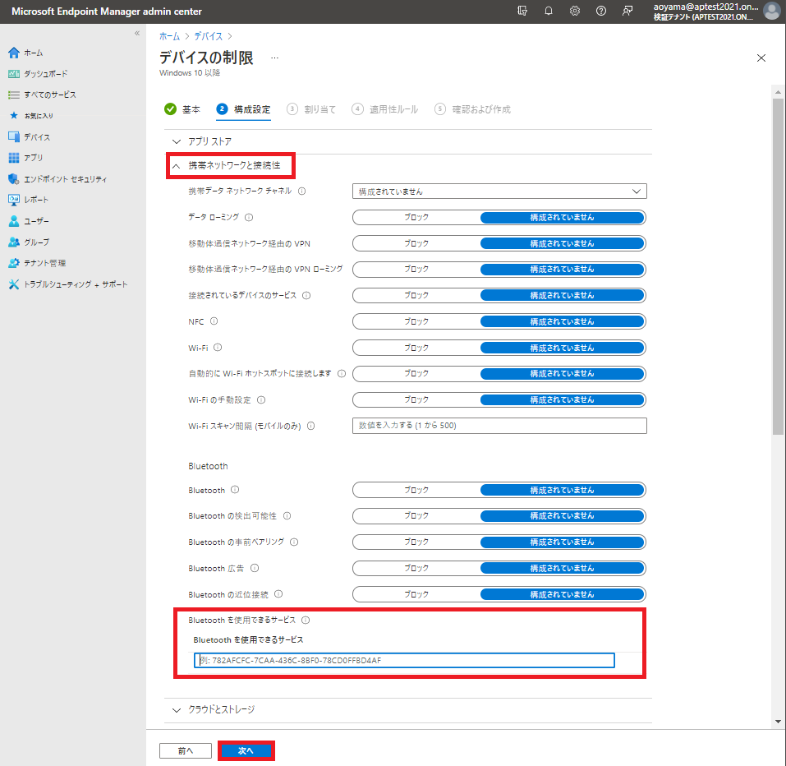This screenshot has width=786, height=766.
Task: Open レポート in the sidebar
Action: pyautogui.click(x=28, y=200)
